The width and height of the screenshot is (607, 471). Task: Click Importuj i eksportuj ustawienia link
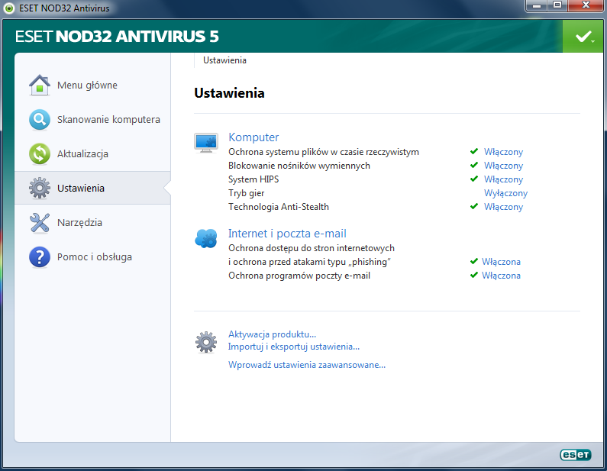(294, 347)
